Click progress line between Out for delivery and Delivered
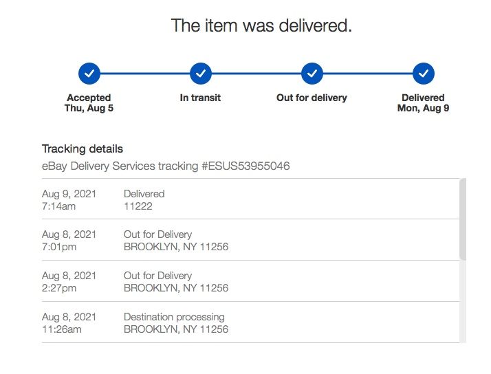Image resolution: width=491 pixels, height=374 pixels. click(367, 73)
